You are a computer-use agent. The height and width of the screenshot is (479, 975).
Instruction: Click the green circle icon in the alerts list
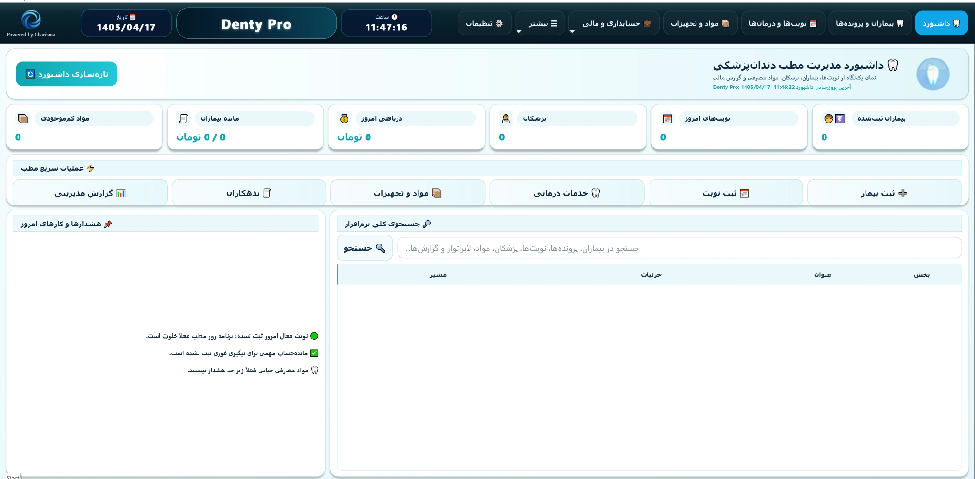click(x=314, y=336)
